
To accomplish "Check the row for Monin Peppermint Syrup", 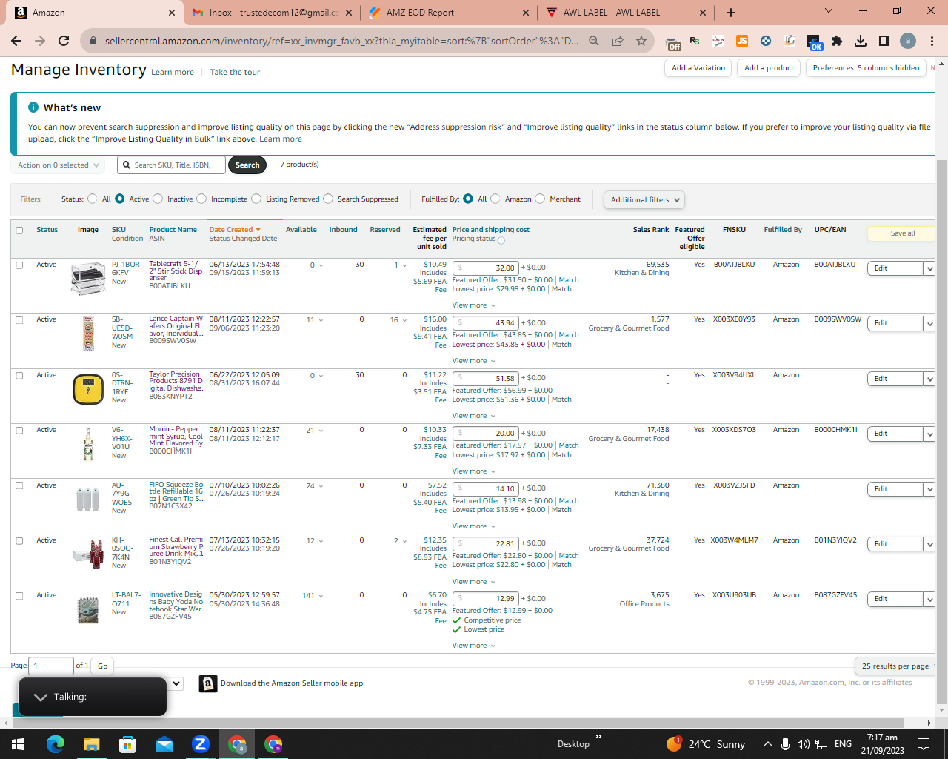I will click(19, 431).
